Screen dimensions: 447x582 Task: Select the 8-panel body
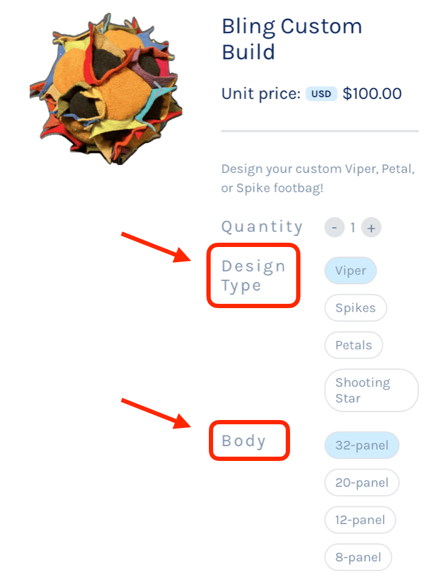click(358, 558)
